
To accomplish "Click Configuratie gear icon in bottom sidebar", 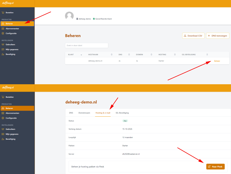I will click(3, 118).
